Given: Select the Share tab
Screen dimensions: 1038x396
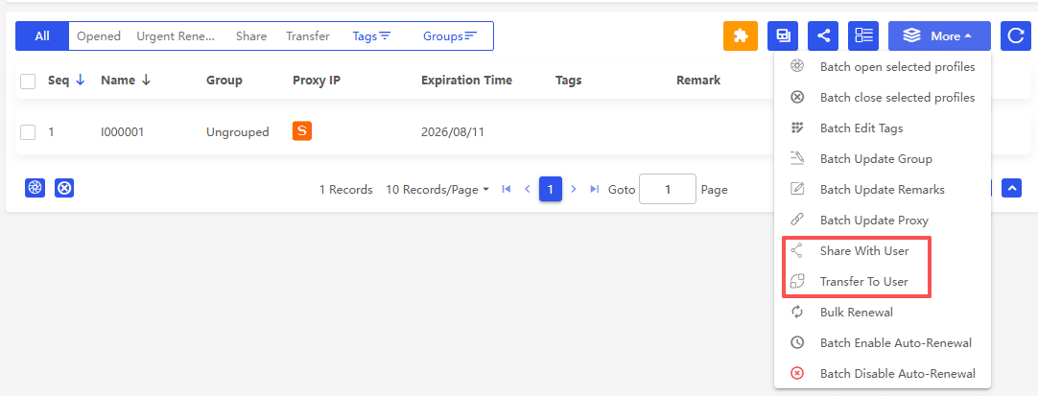Looking at the screenshot, I should coord(251,36).
